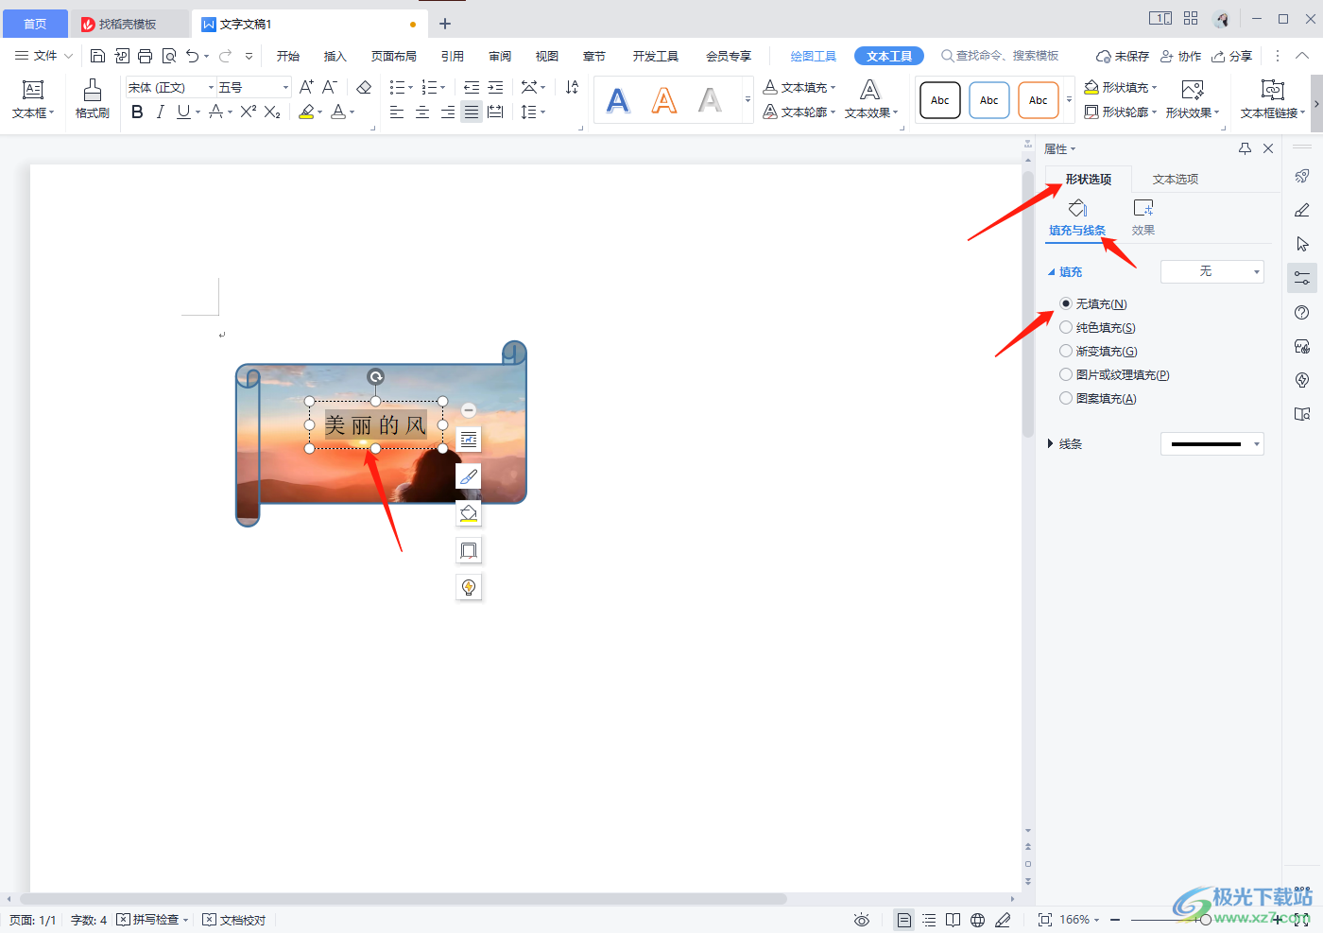Click the zoom out minus button
Viewport: 1323px width, 933px height.
1115,920
